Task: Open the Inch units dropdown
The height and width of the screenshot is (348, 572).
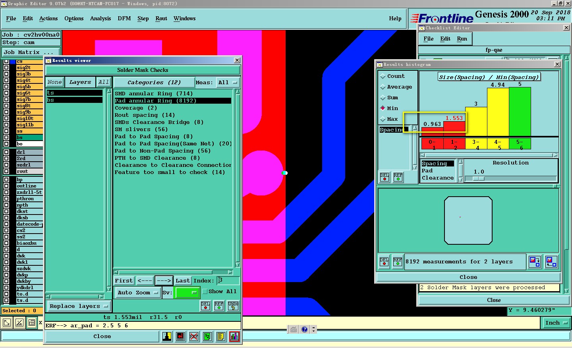Action: coord(556,323)
